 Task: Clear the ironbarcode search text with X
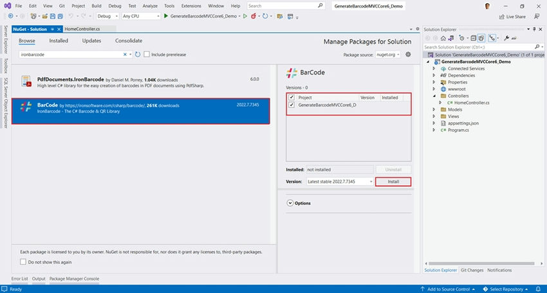(x=125, y=55)
